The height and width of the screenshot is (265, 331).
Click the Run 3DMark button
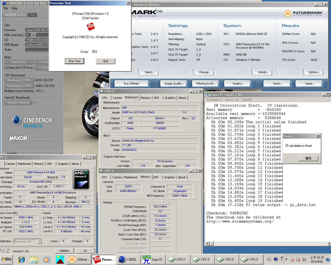coord(132,84)
